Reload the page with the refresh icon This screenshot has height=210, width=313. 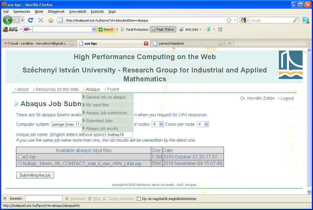click(31, 20)
